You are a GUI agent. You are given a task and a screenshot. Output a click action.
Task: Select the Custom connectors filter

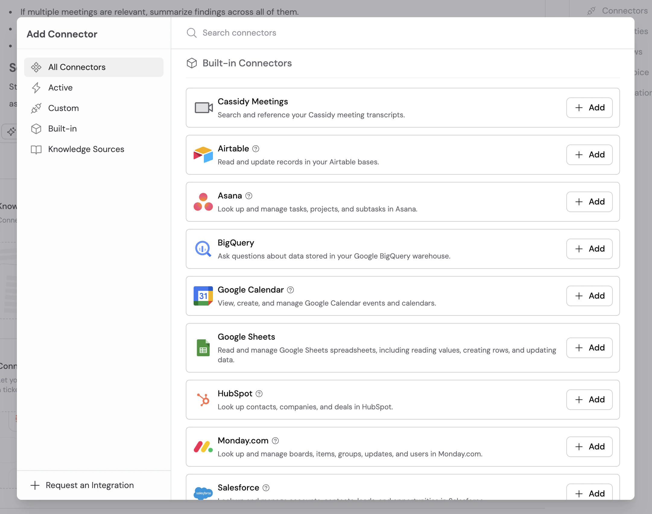pos(64,108)
